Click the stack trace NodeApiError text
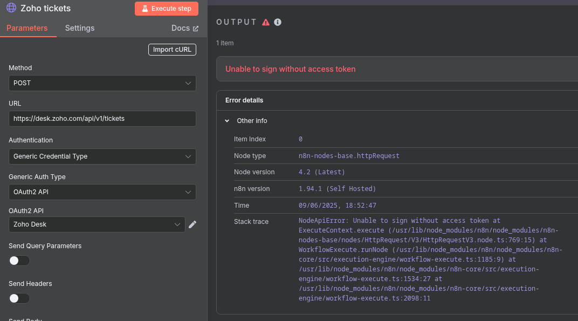The width and height of the screenshot is (578, 321). click(x=430, y=259)
